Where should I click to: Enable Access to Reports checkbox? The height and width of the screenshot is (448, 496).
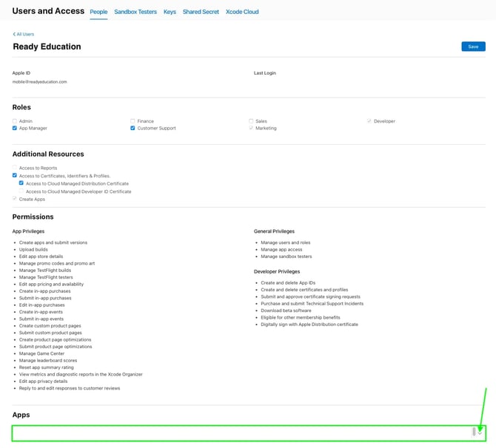15,168
